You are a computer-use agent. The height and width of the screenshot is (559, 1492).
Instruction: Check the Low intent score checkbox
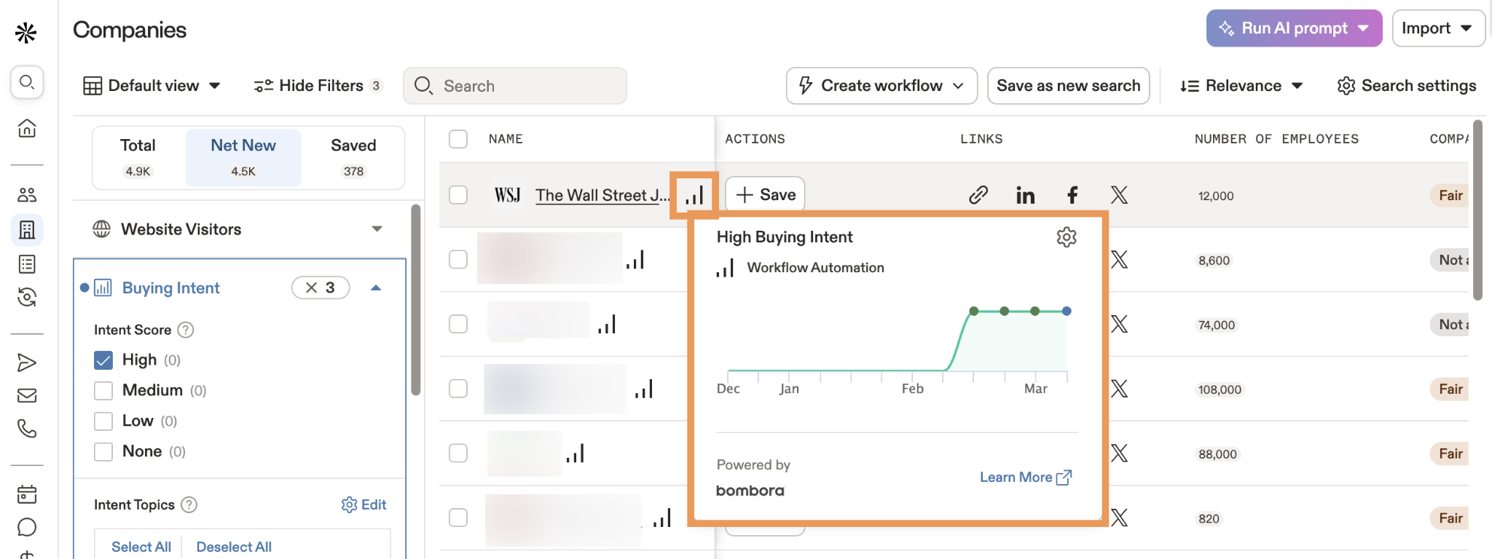click(103, 421)
